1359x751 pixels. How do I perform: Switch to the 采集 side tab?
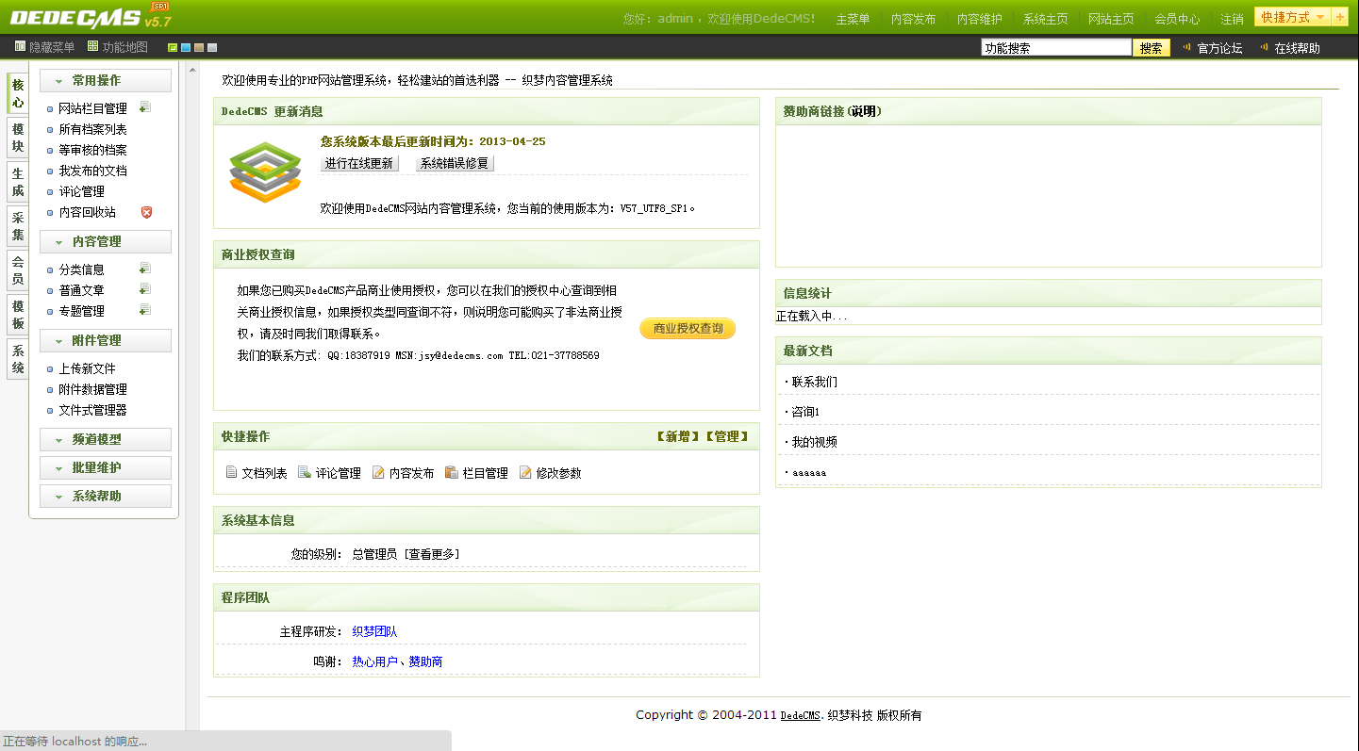click(x=17, y=226)
